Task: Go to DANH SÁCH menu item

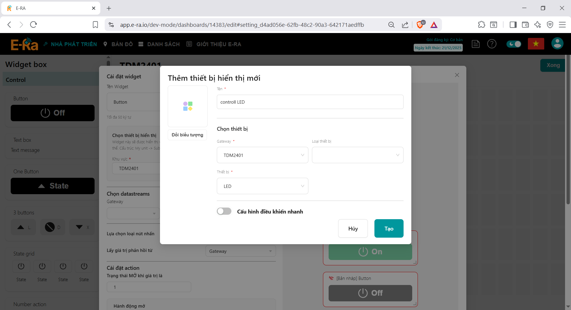Action: (159, 44)
